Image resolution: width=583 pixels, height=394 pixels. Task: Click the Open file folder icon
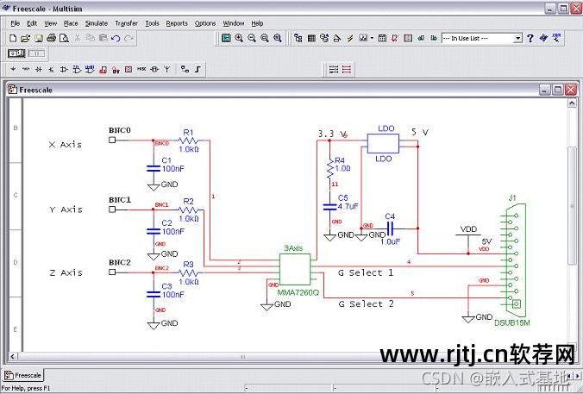[26, 38]
